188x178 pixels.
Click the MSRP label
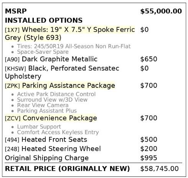pyautogui.click(x=16, y=11)
